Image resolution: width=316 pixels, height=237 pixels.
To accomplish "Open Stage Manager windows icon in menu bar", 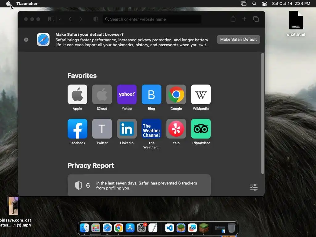I will [244, 4].
